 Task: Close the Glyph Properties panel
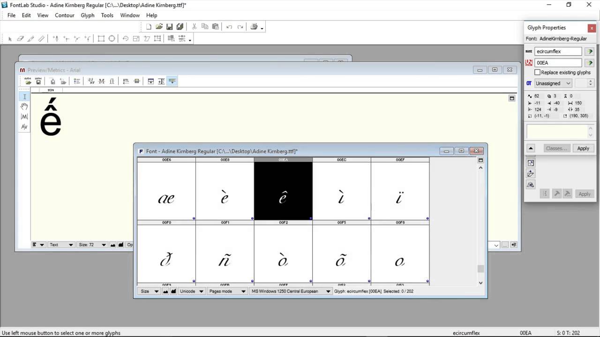click(592, 28)
